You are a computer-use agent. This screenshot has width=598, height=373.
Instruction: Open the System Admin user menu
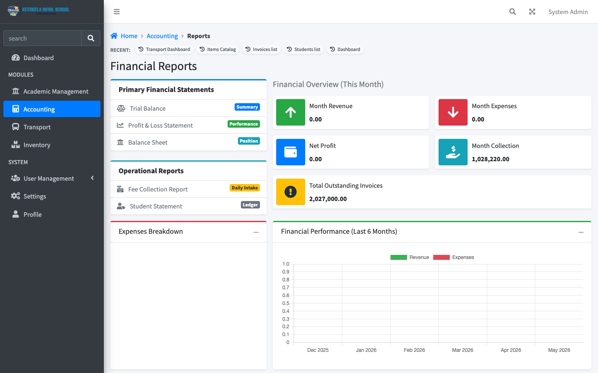point(568,12)
